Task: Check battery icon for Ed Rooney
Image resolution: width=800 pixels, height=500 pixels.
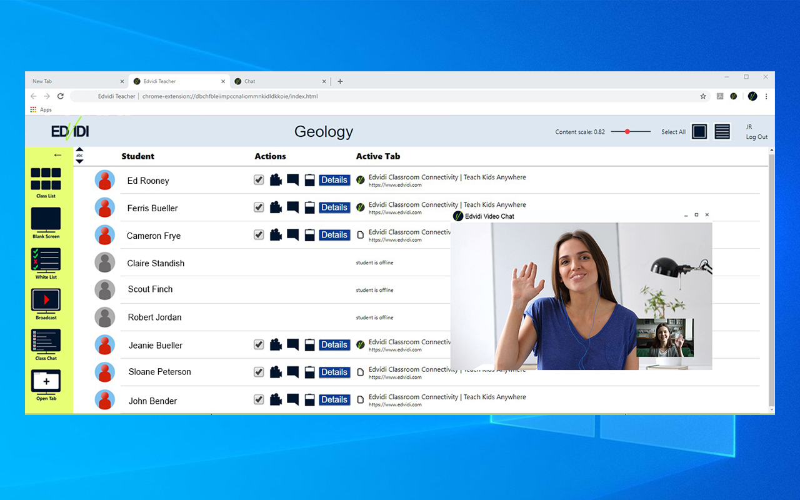Action: click(x=309, y=180)
